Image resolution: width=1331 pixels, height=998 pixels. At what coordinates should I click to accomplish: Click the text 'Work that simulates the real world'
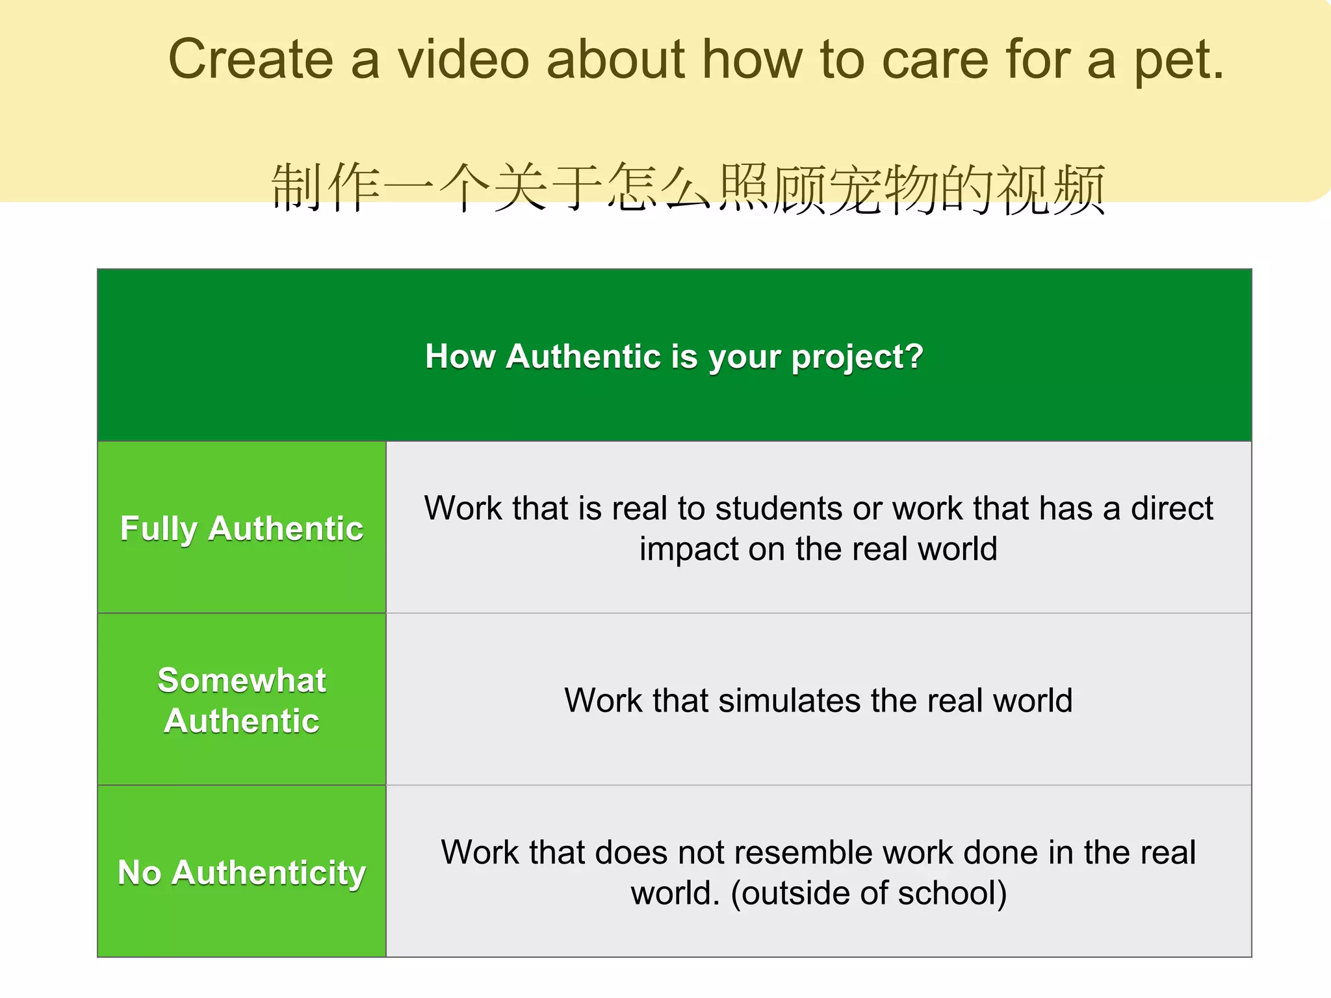[x=818, y=700]
